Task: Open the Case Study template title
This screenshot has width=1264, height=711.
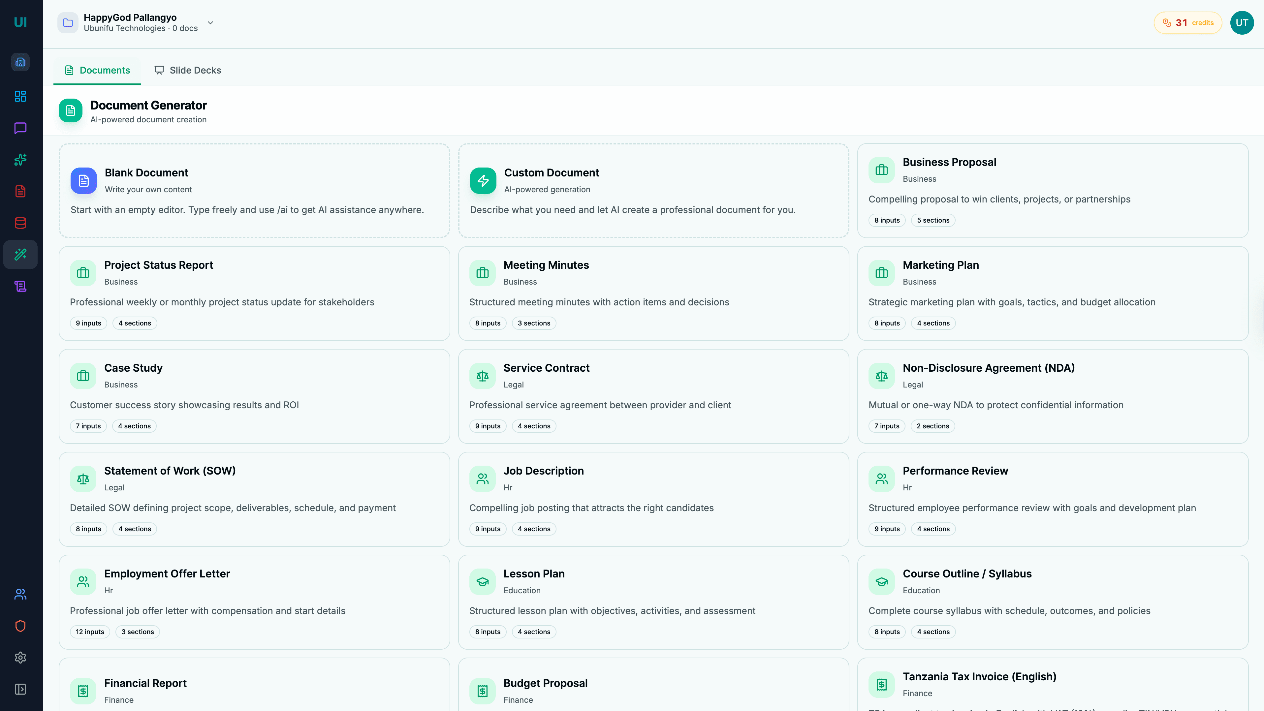Action: pyautogui.click(x=134, y=368)
